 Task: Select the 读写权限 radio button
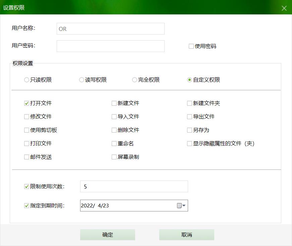click(x=81, y=80)
